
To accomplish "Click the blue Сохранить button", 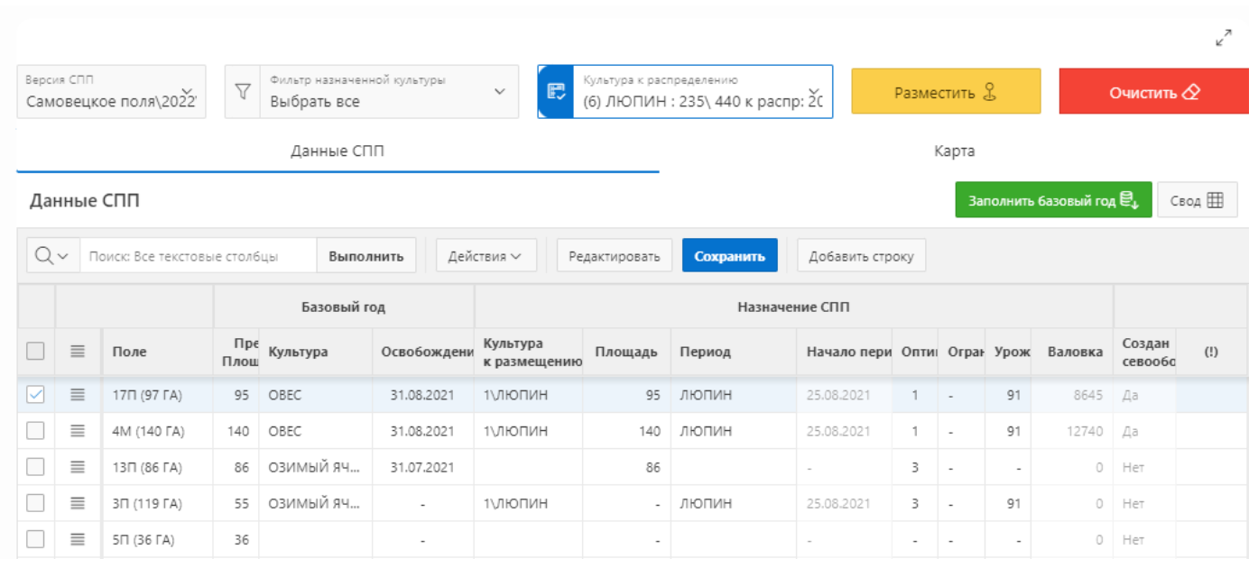I will point(729,256).
